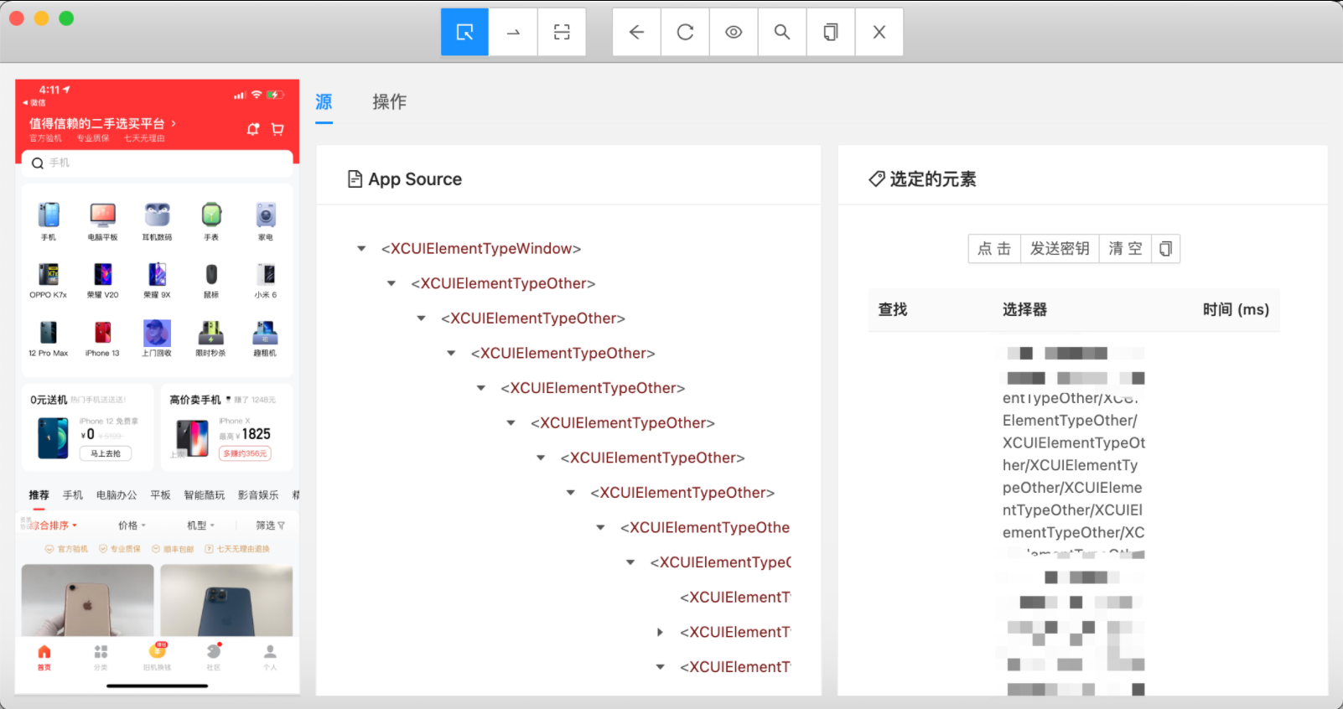
Task: Tap the 筛选 filter funnel
Action: point(270,525)
